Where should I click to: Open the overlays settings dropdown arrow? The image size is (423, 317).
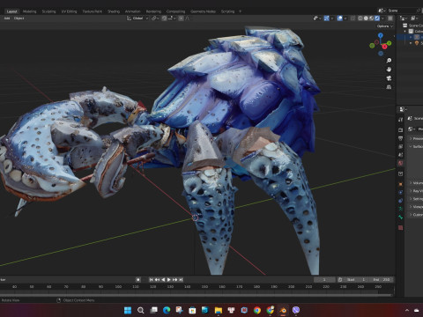(x=345, y=18)
